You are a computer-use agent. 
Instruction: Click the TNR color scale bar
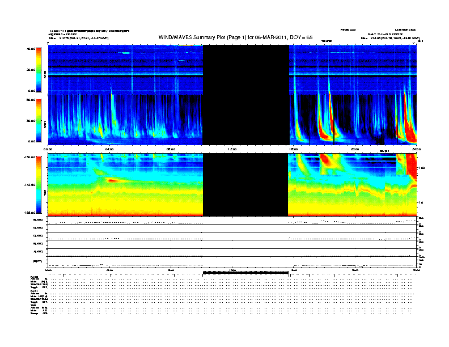pos(39,185)
